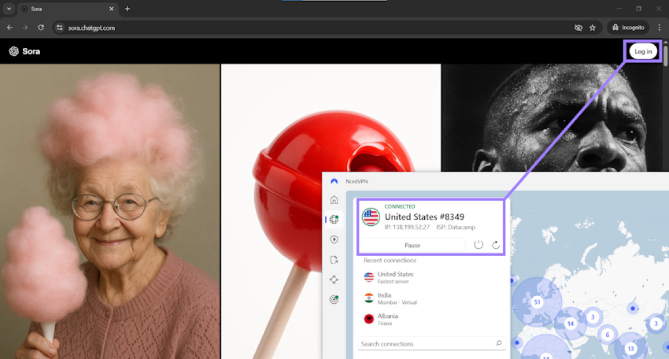Connect to Albania Tirana server
The image size is (669, 359).
click(x=432, y=319)
